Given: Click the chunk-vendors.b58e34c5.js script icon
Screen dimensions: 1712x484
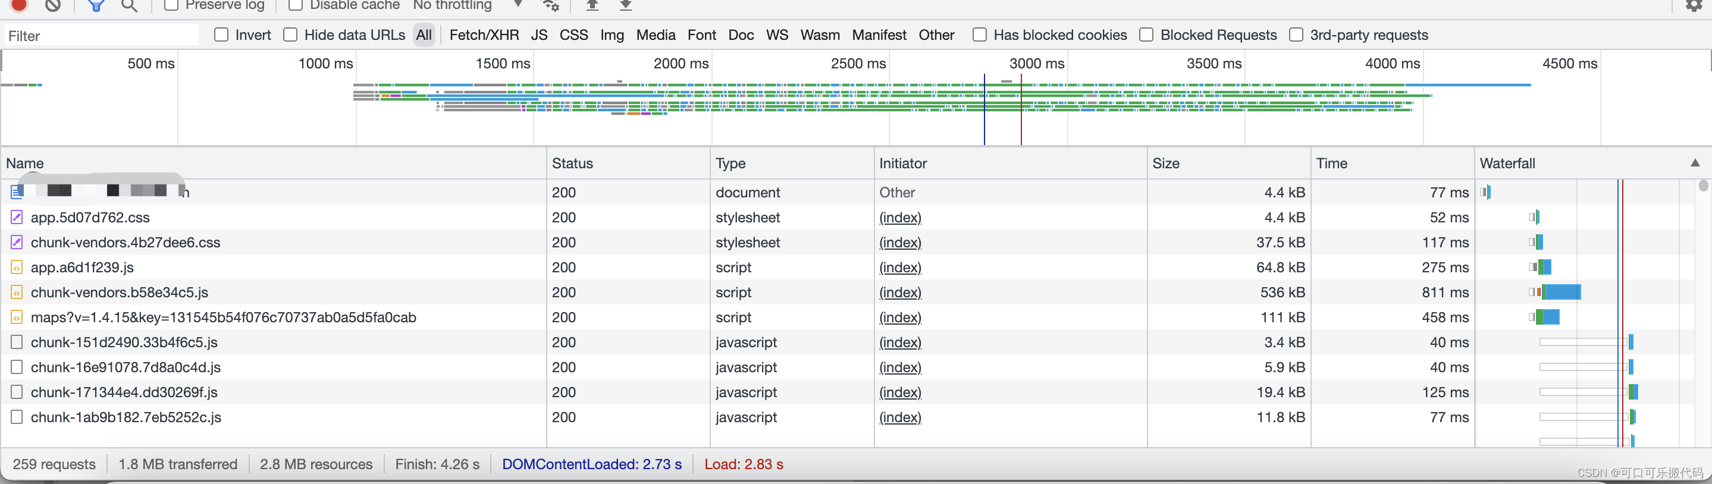Looking at the screenshot, I should (x=17, y=292).
